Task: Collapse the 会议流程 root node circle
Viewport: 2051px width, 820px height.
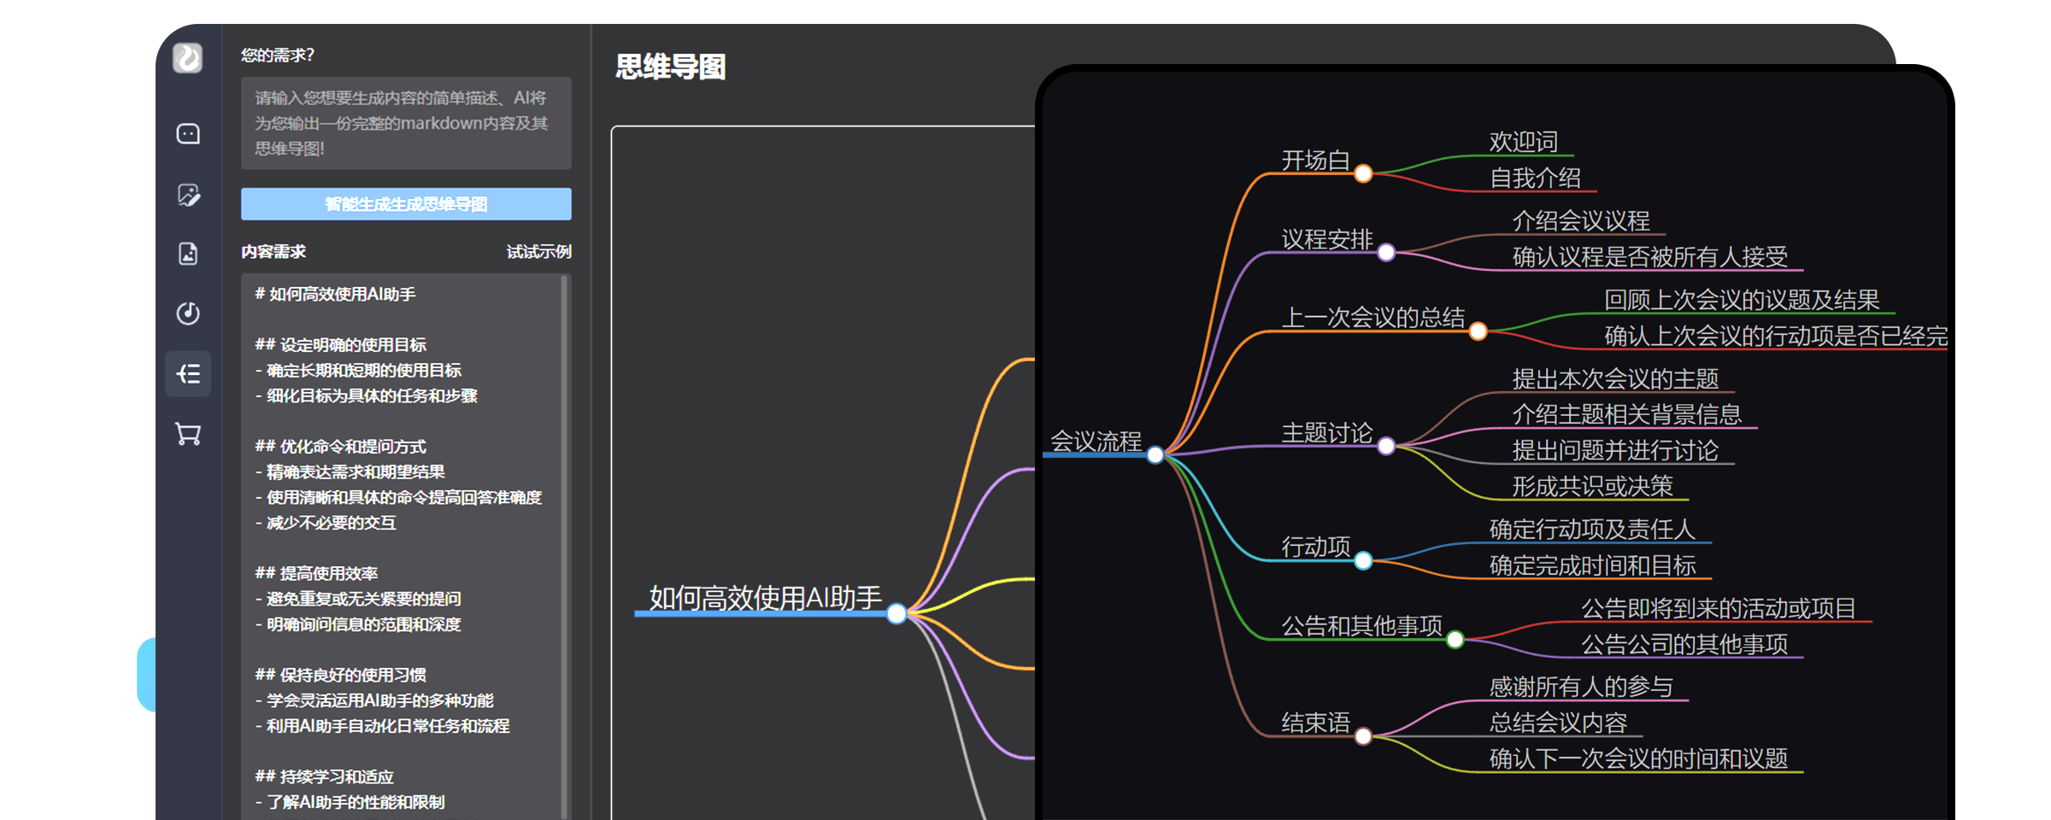Action: pos(1155,455)
